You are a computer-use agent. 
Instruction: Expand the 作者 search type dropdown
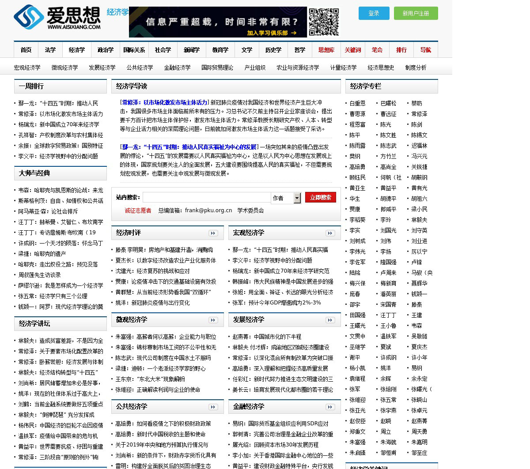(297, 198)
